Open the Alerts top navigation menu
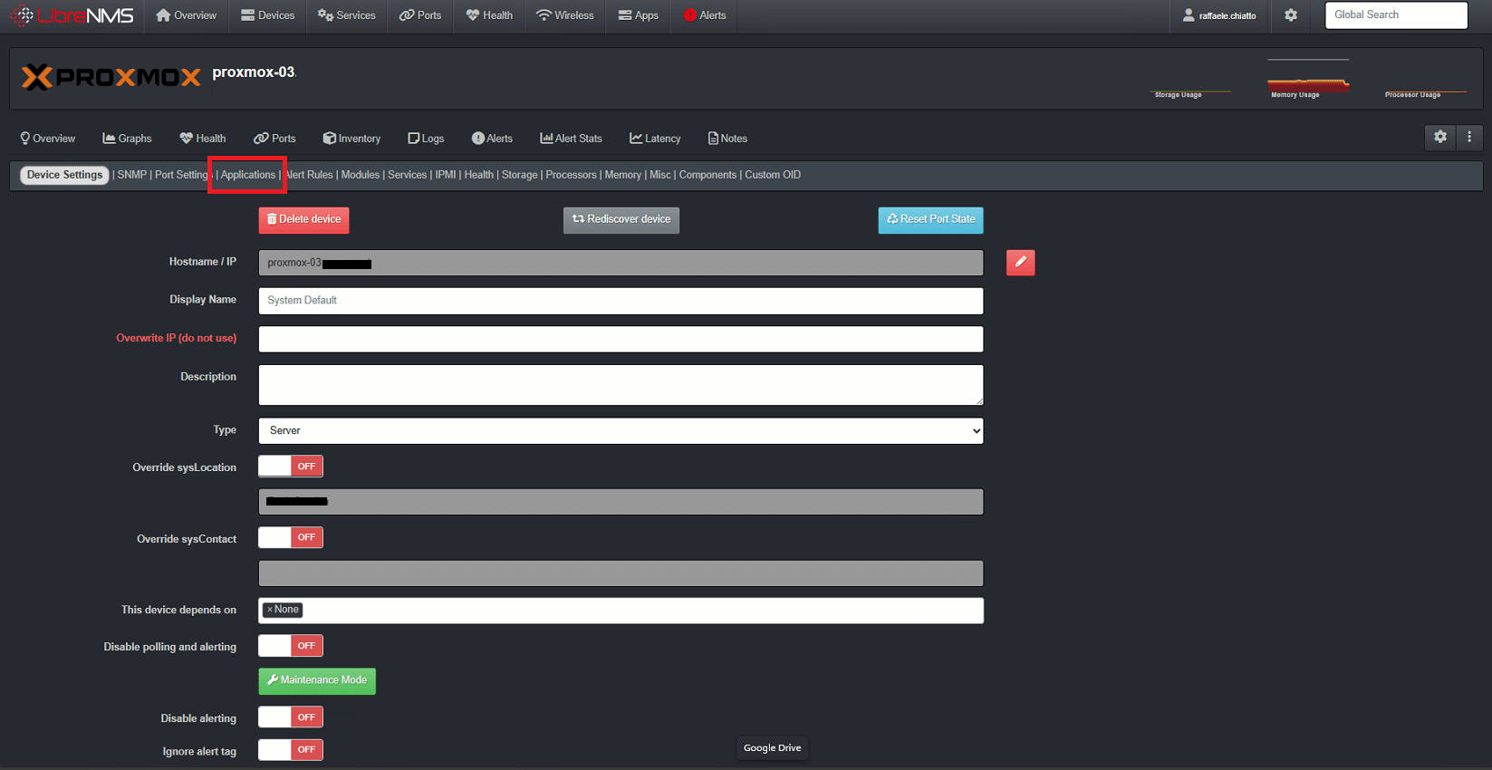This screenshot has height=770, width=1492. (705, 15)
